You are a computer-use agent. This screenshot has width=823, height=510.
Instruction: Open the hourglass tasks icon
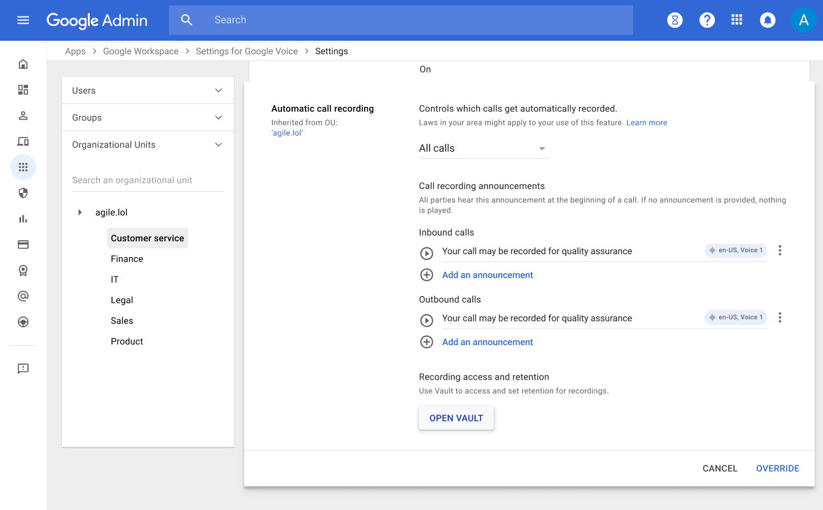click(x=675, y=20)
